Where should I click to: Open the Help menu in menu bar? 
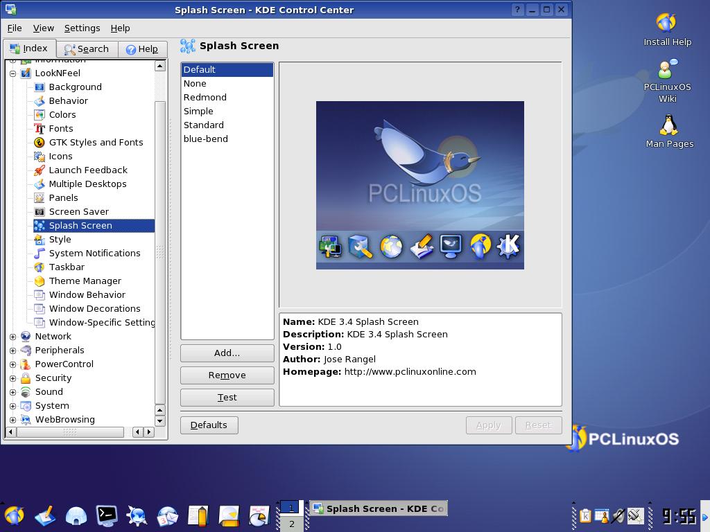click(x=120, y=28)
